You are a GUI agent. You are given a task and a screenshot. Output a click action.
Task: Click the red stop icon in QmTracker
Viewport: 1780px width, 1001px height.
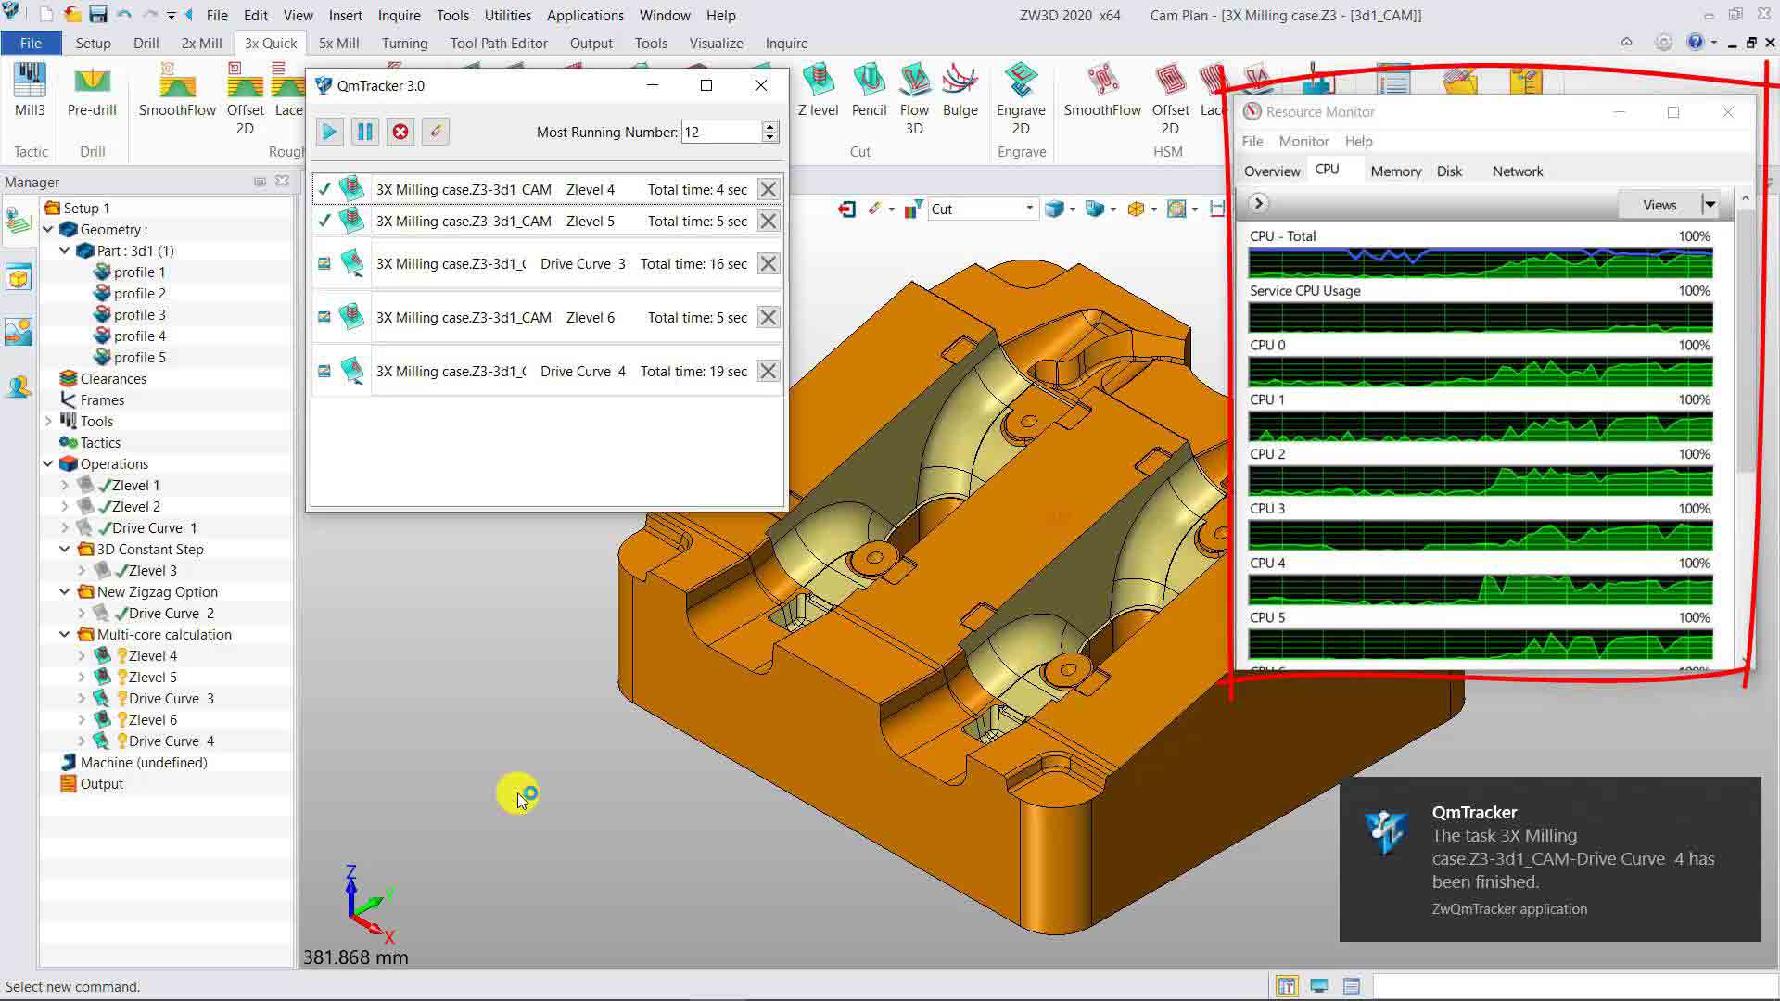pyautogui.click(x=400, y=132)
